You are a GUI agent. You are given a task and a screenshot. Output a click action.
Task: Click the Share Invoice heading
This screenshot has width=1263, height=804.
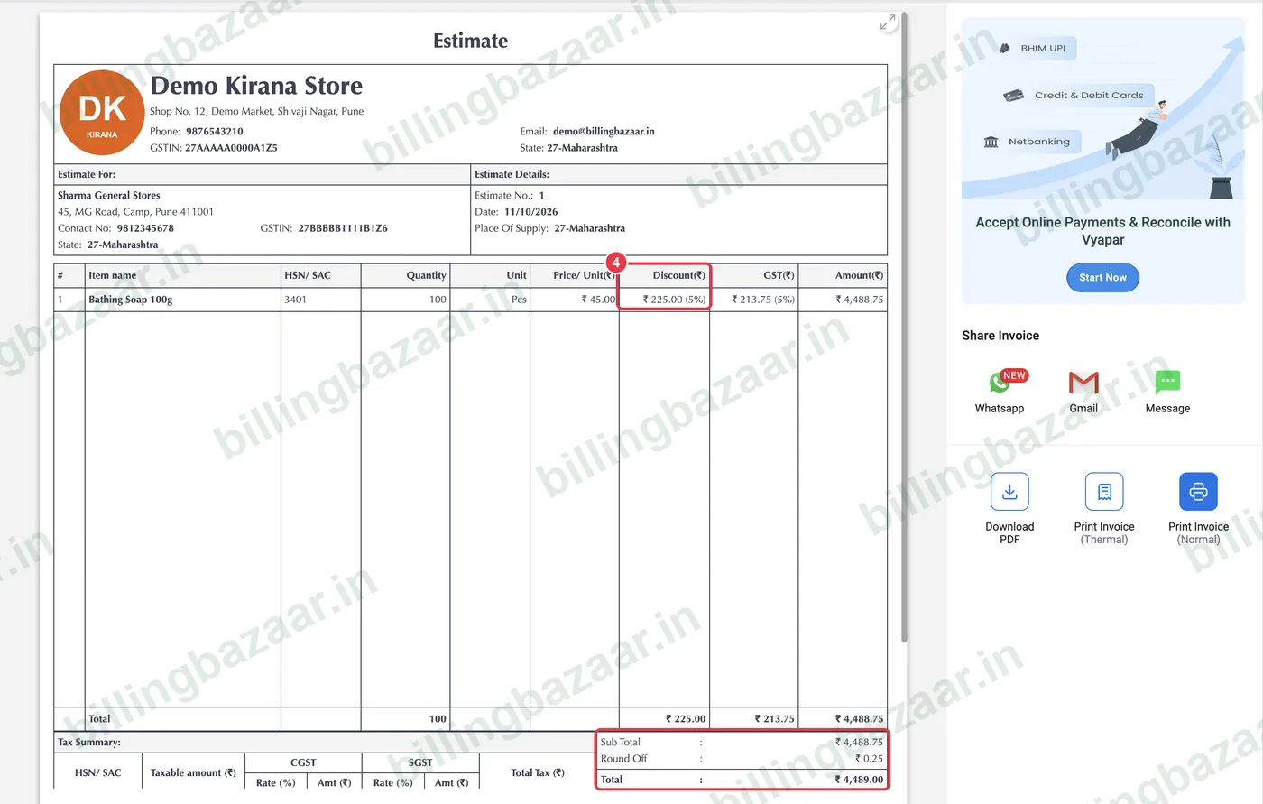tap(1000, 336)
